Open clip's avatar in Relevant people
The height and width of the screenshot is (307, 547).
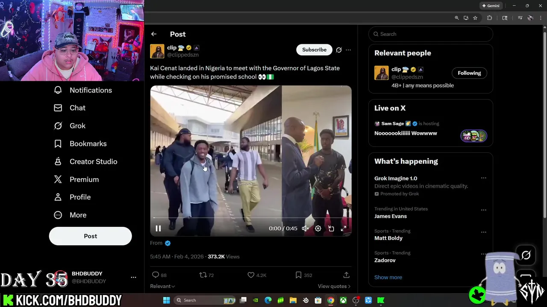click(382, 73)
